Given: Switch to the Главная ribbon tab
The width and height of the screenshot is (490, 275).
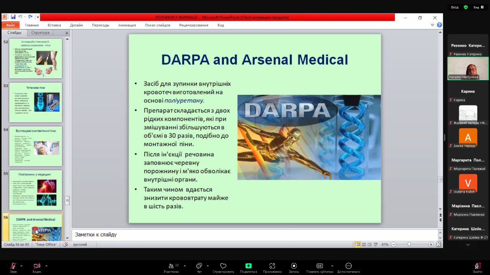Looking at the screenshot, I should tap(32, 25).
